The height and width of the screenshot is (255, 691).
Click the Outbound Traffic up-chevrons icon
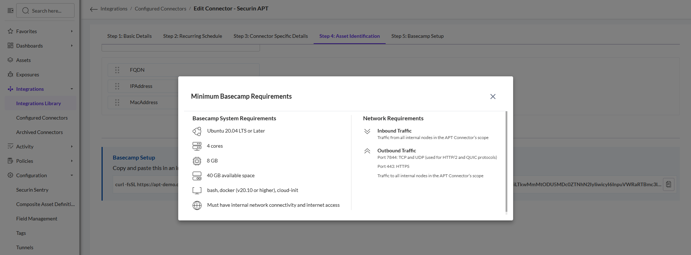[x=367, y=151]
